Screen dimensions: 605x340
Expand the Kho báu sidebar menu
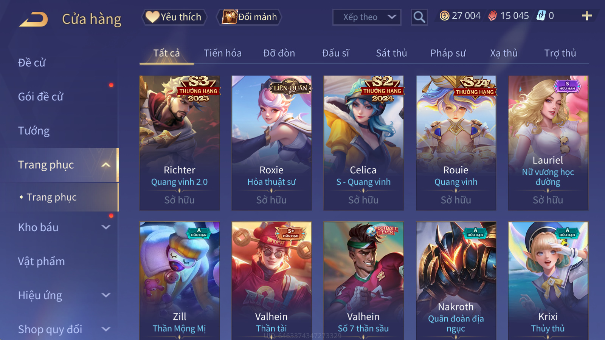click(x=106, y=227)
